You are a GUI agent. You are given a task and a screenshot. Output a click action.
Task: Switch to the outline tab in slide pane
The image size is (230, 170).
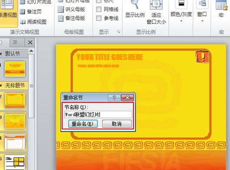(17, 42)
